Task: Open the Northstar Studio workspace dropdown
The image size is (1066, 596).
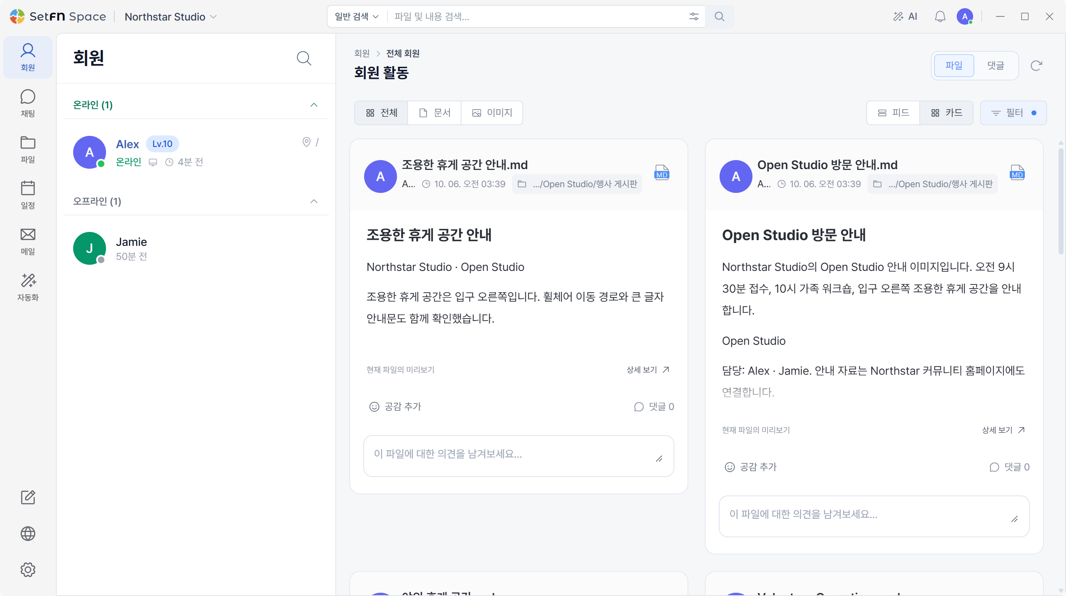Action: pos(171,16)
